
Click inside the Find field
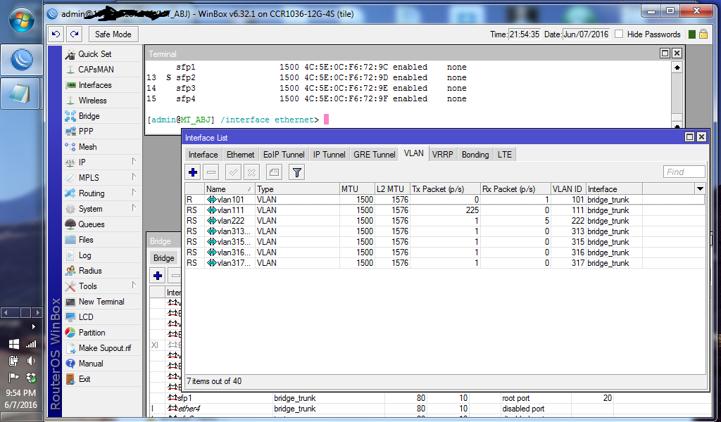[683, 171]
